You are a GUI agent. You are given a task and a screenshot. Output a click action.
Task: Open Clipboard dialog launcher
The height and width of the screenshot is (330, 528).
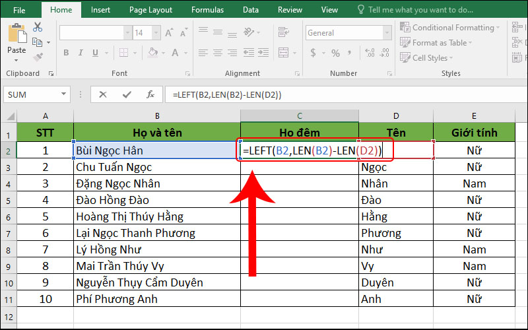(51, 73)
